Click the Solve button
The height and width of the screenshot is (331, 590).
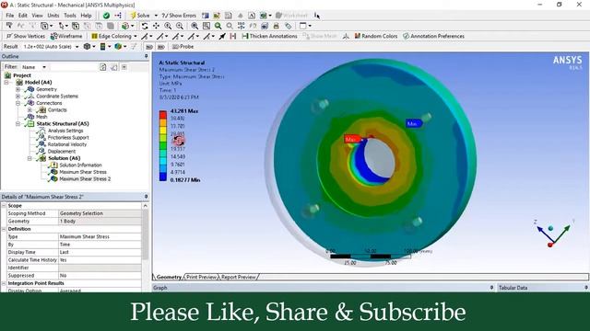coord(139,16)
